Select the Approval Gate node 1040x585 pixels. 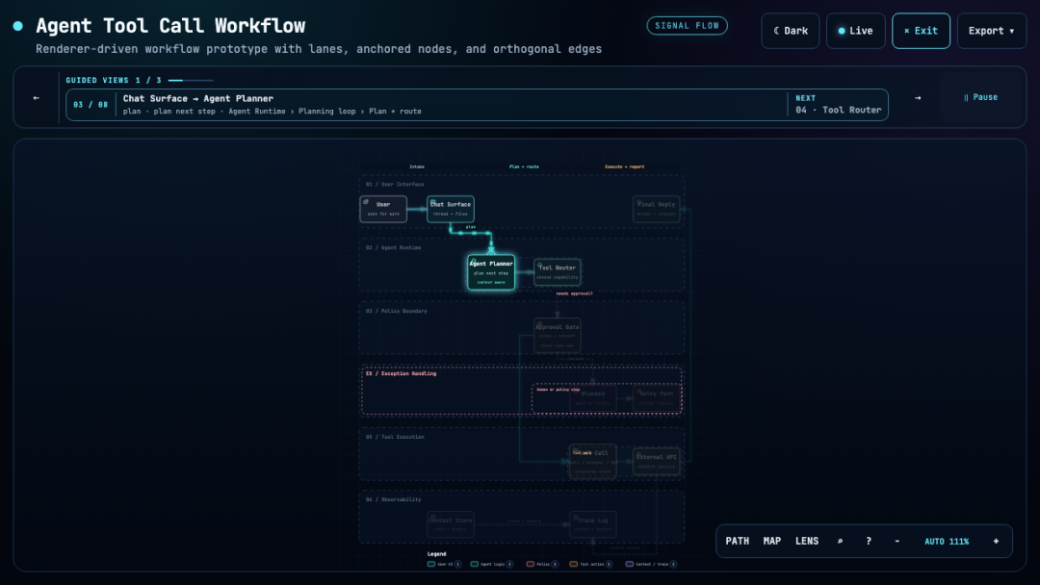558,335
